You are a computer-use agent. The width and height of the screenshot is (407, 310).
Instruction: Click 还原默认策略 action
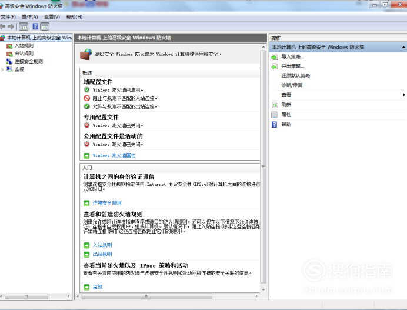click(x=296, y=75)
